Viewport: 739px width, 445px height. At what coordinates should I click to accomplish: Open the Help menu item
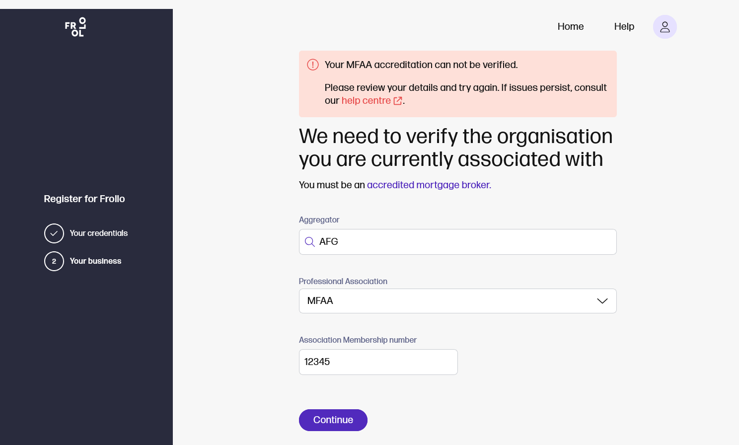[624, 27]
